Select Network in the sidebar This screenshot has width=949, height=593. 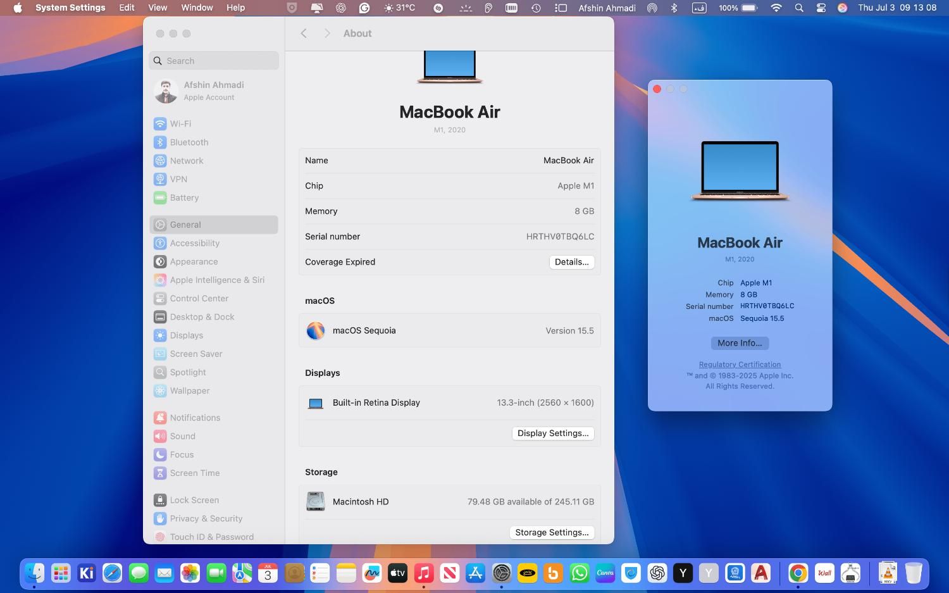(x=214, y=161)
